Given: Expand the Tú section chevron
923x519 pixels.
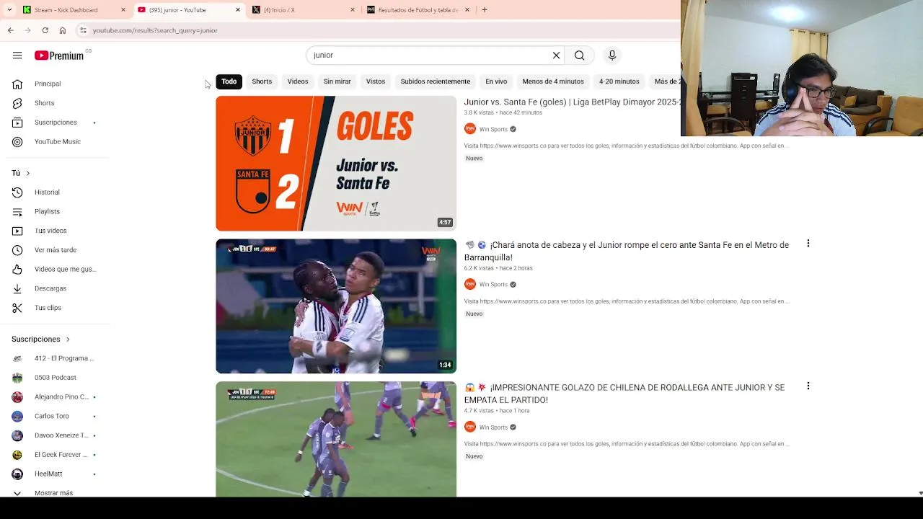Looking at the screenshot, I should [28, 173].
